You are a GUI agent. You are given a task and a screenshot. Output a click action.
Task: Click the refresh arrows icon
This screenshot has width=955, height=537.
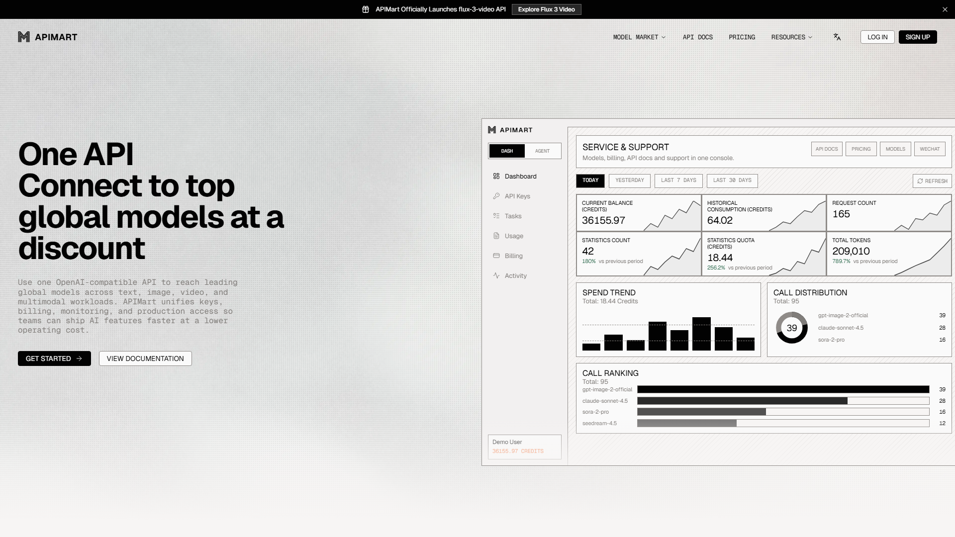(920, 181)
